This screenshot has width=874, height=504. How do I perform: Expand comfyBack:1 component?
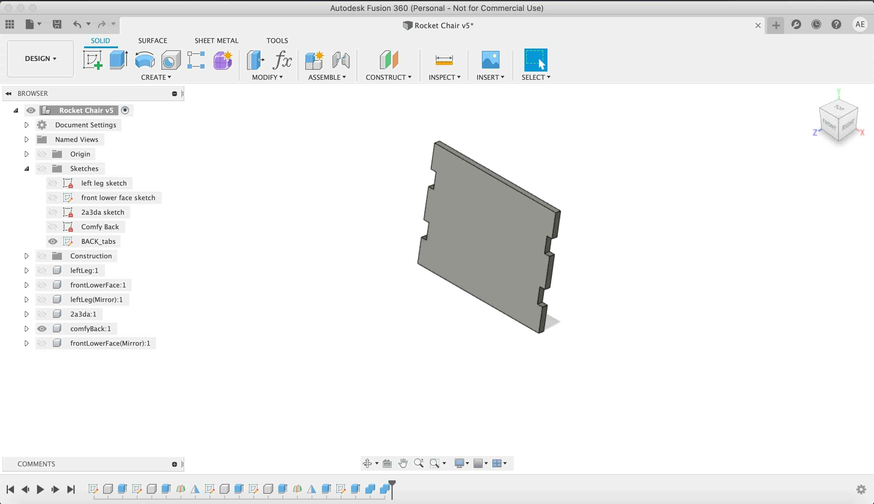(x=26, y=328)
